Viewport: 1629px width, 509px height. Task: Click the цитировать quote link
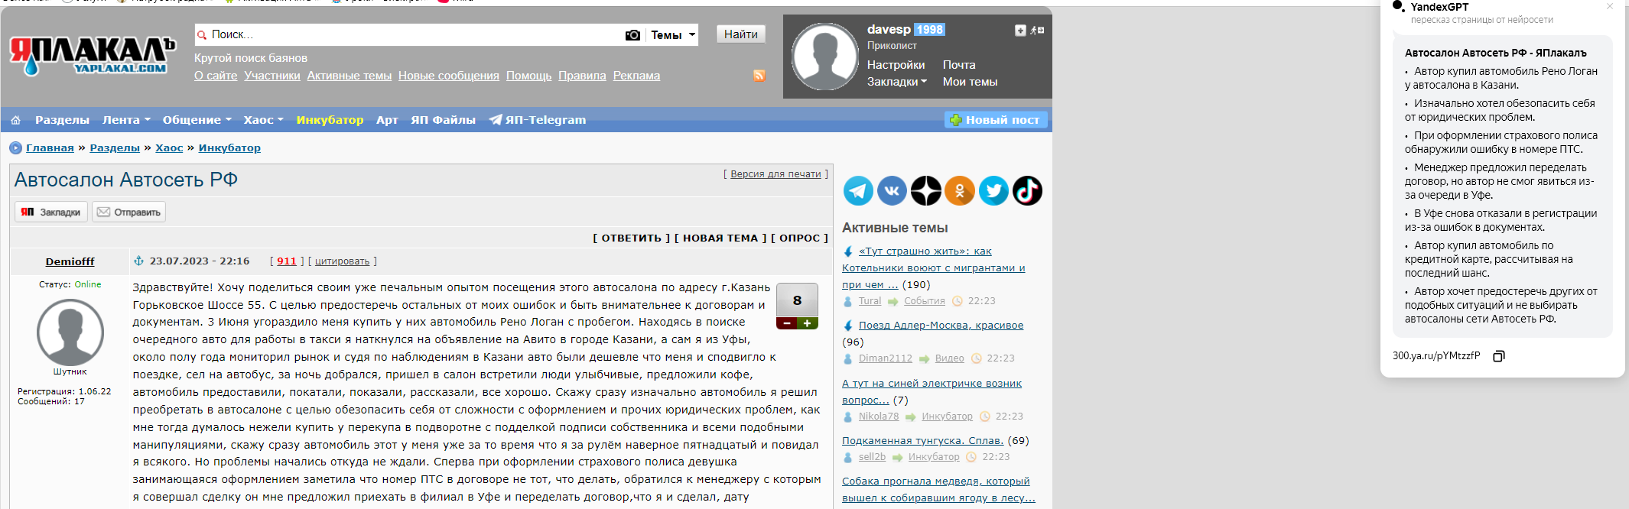pyautogui.click(x=342, y=261)
